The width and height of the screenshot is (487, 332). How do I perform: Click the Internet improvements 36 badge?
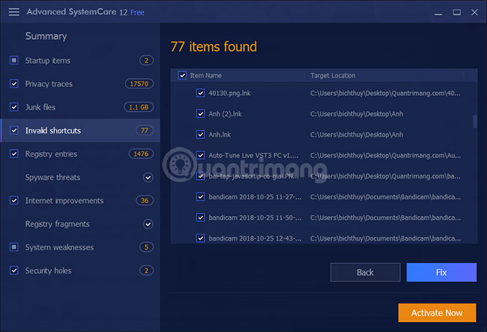coord(145,201)
